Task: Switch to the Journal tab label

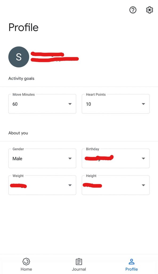Action: click(79, 269)
